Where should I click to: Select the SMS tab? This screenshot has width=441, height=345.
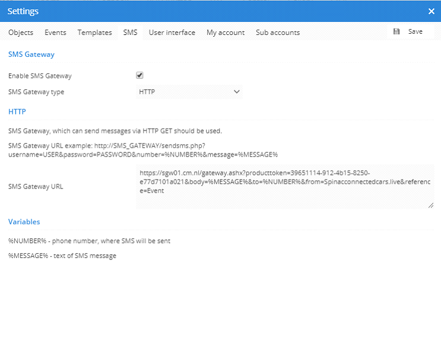point(130,33)
